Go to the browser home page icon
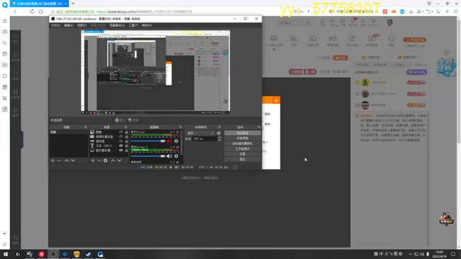Viewport: 461px width, 259px height. coord(41,12)
